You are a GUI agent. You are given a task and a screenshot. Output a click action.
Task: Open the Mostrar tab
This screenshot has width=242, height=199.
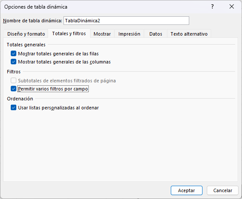tap(102, 34)
